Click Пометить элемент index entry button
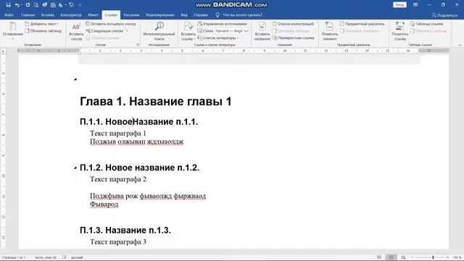The width and height of the screenshot is (464, 261). [x=329, y=31]
